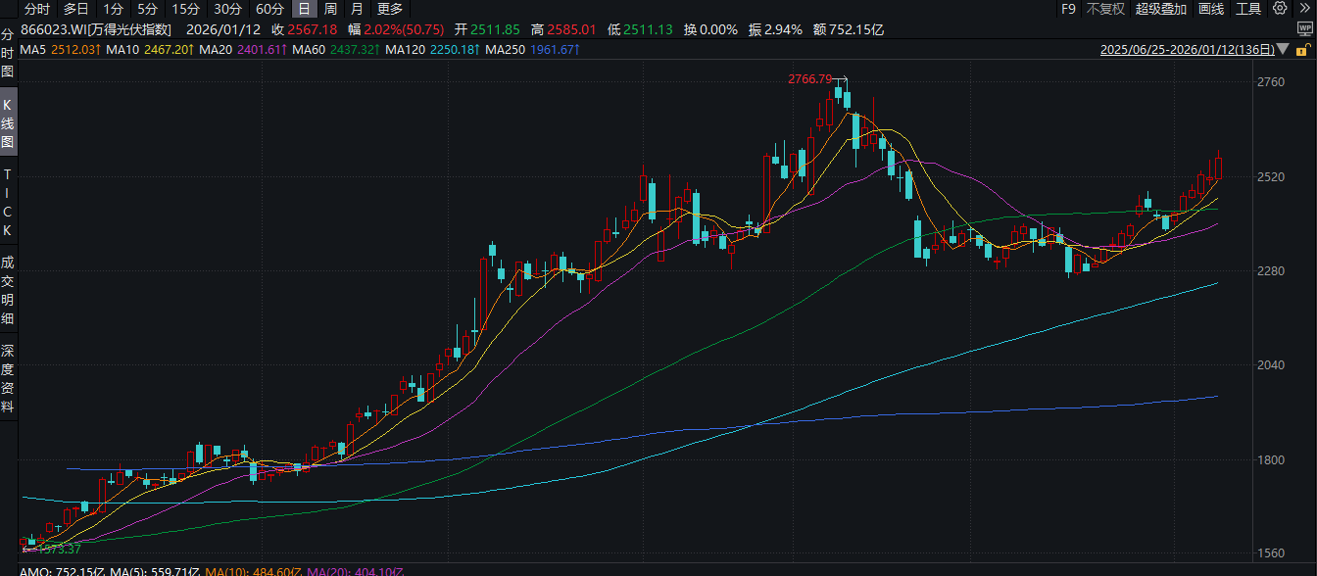Open the 画线 drawing tools
Image resolution: width=1317 pixels, height=576 pixels.
coord(1212,9)
